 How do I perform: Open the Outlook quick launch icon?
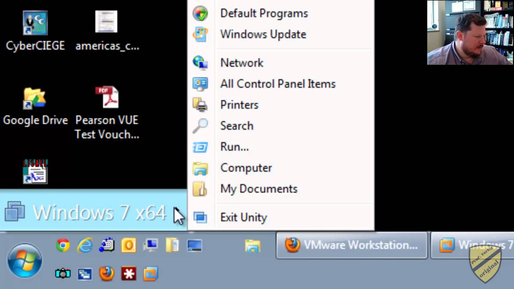(x=128, y=245)
